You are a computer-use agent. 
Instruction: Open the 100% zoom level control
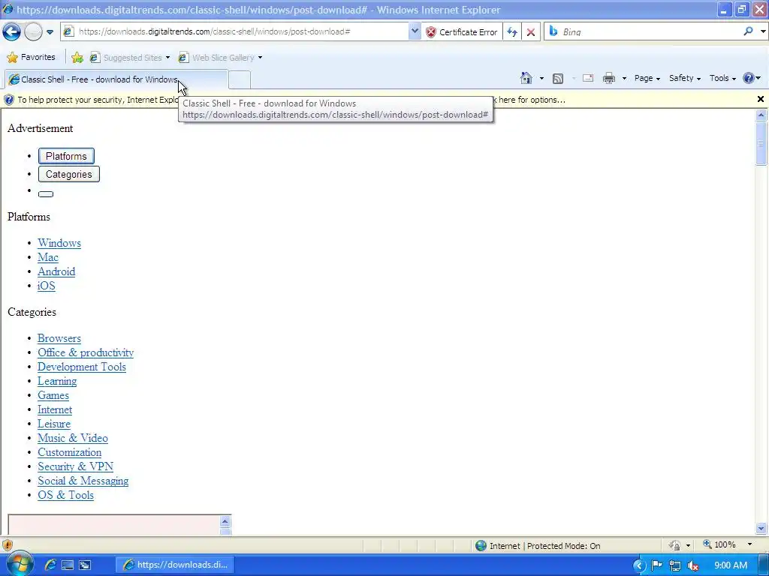click(727, 544)
